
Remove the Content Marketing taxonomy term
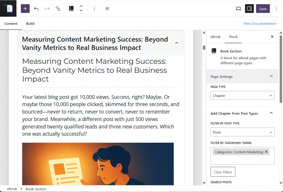tap(266, 152)
